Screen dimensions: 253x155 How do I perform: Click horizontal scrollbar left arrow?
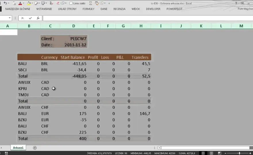click(159, 148)
